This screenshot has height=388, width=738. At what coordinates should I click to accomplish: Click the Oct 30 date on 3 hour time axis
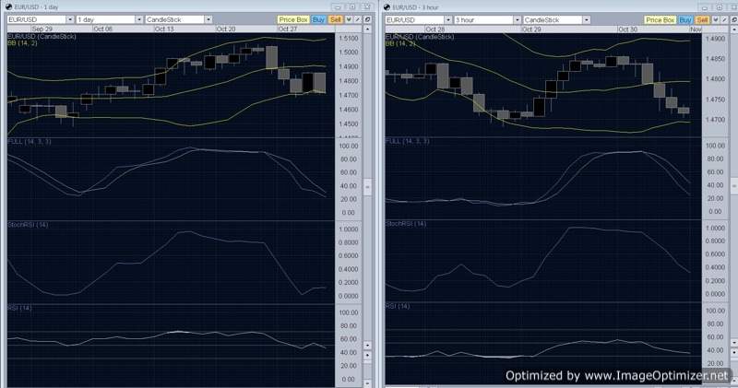[x=628, y=29]
